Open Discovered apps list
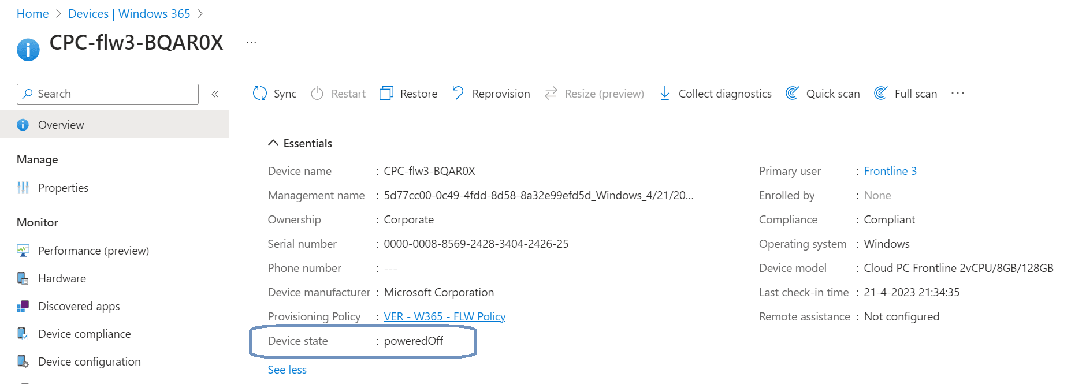The image size is (1086, 384). (x=79, y=306)
